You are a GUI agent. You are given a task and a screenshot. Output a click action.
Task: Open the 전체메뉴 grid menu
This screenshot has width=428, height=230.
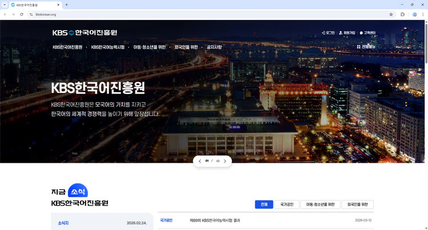point(366,47)
